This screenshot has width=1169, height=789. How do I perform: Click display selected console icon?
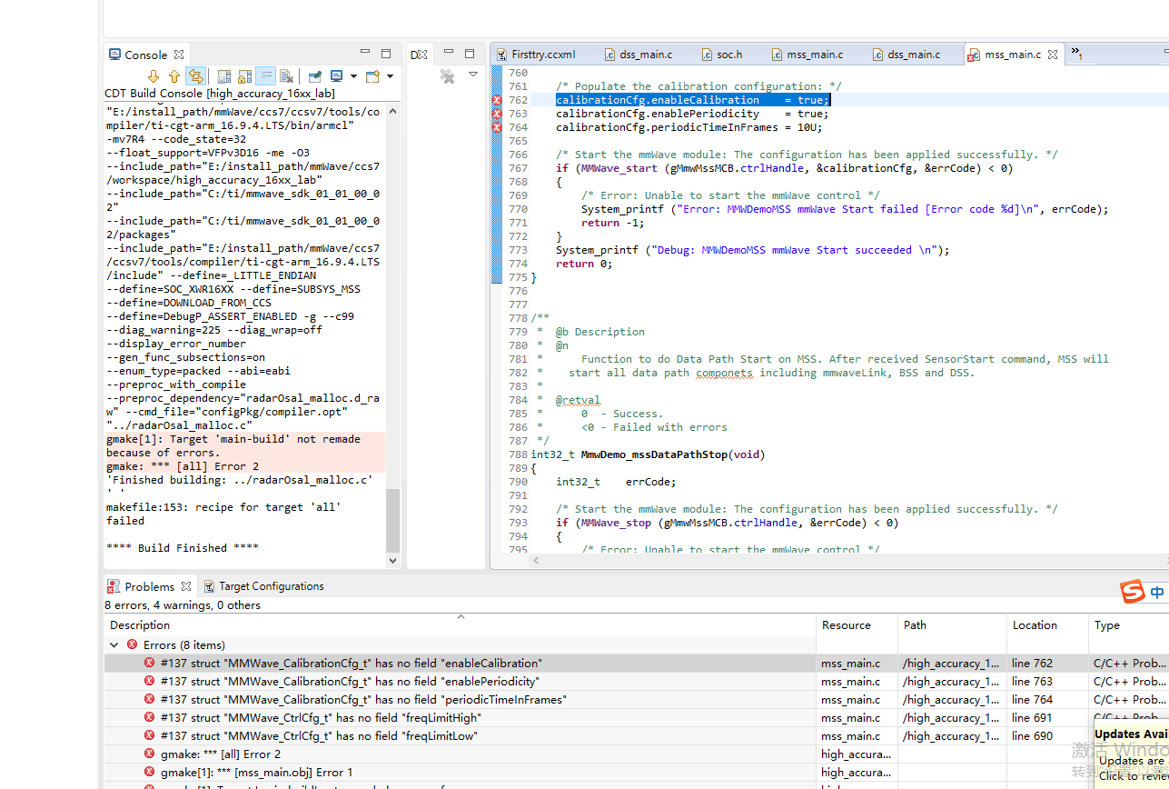click(x=336, y=76)
